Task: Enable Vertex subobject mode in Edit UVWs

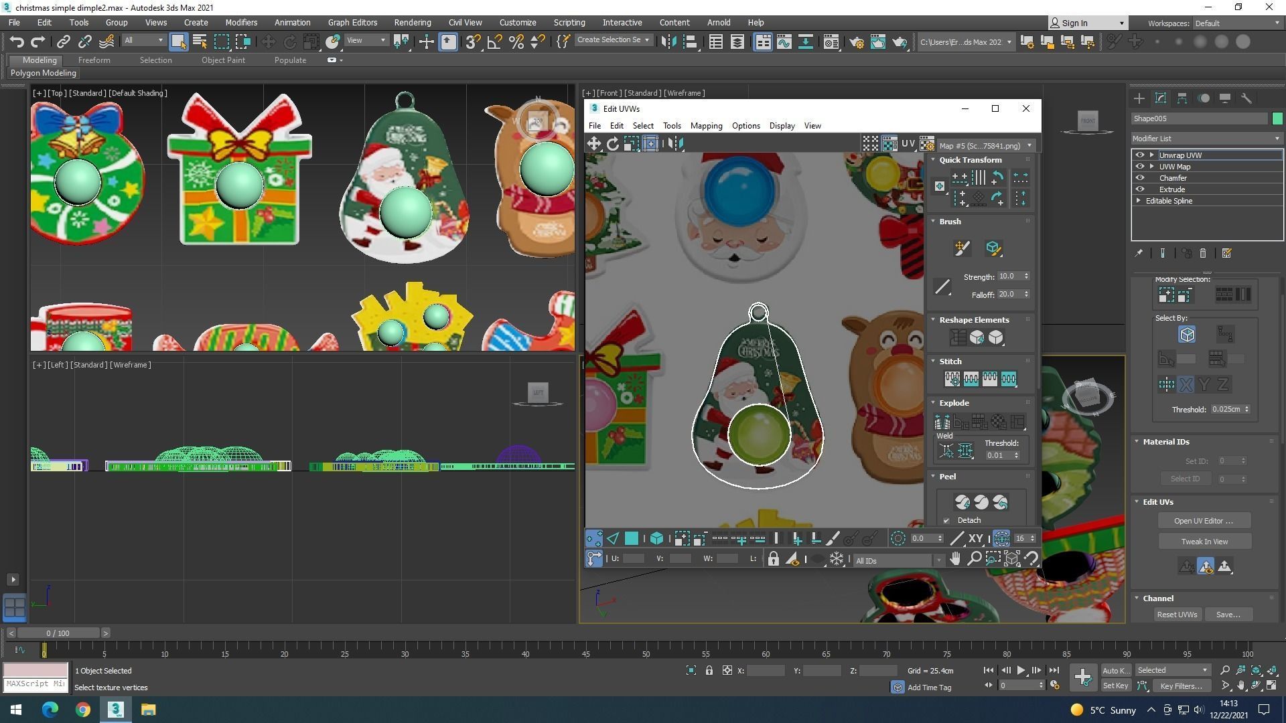Action: pos(594,538)
